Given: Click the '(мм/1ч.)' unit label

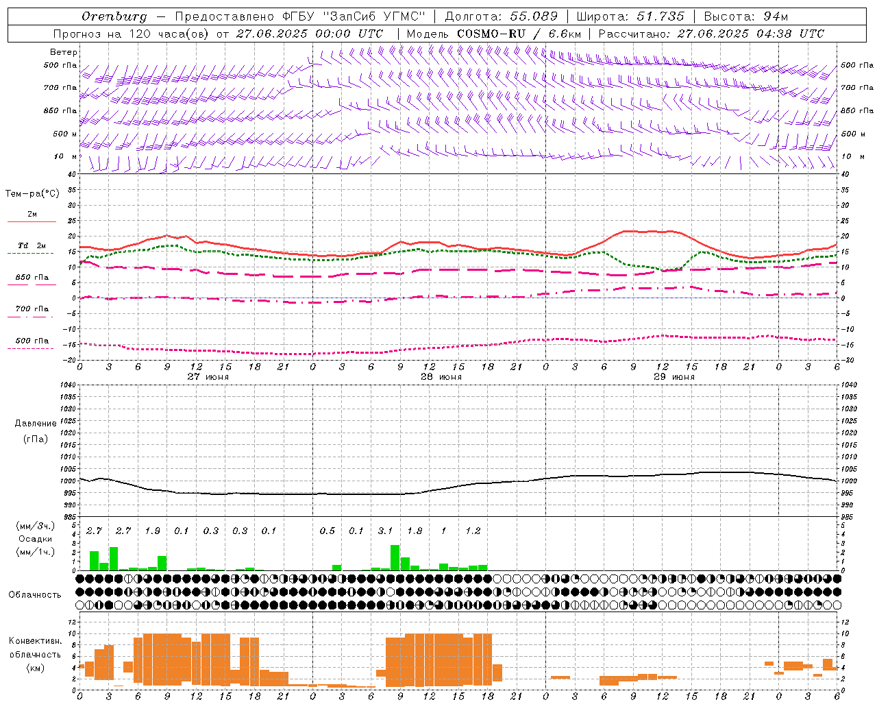Looking at the screenshot, I should (x=35, y=552).
